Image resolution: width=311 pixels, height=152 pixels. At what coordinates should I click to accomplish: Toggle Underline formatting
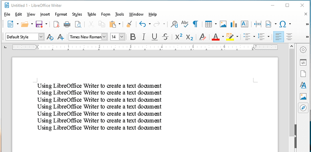[x=154, y=37]
